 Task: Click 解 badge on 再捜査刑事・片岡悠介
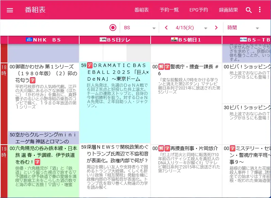coord(161,148)
